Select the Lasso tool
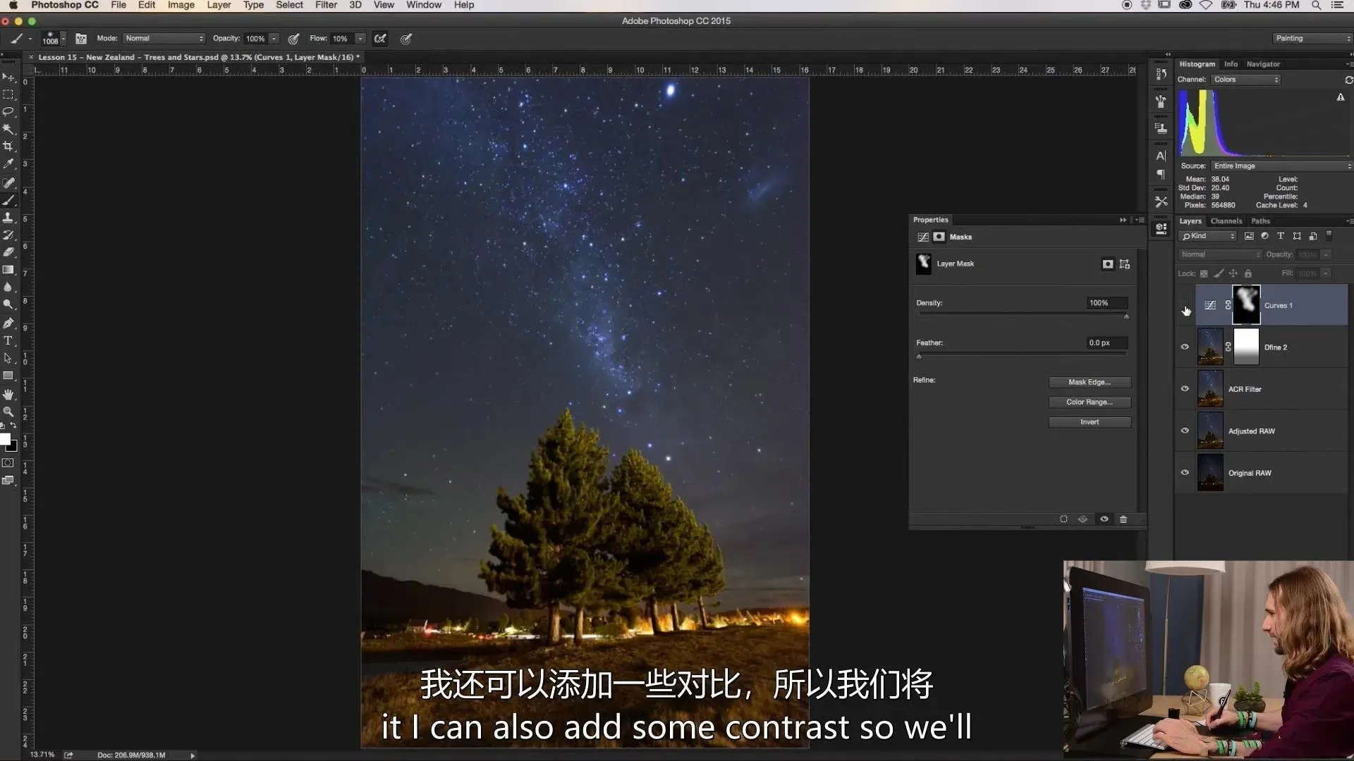 tap(8, 112)
